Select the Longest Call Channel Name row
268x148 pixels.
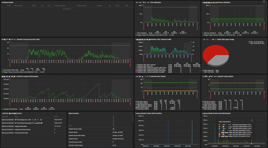[34, 129]
